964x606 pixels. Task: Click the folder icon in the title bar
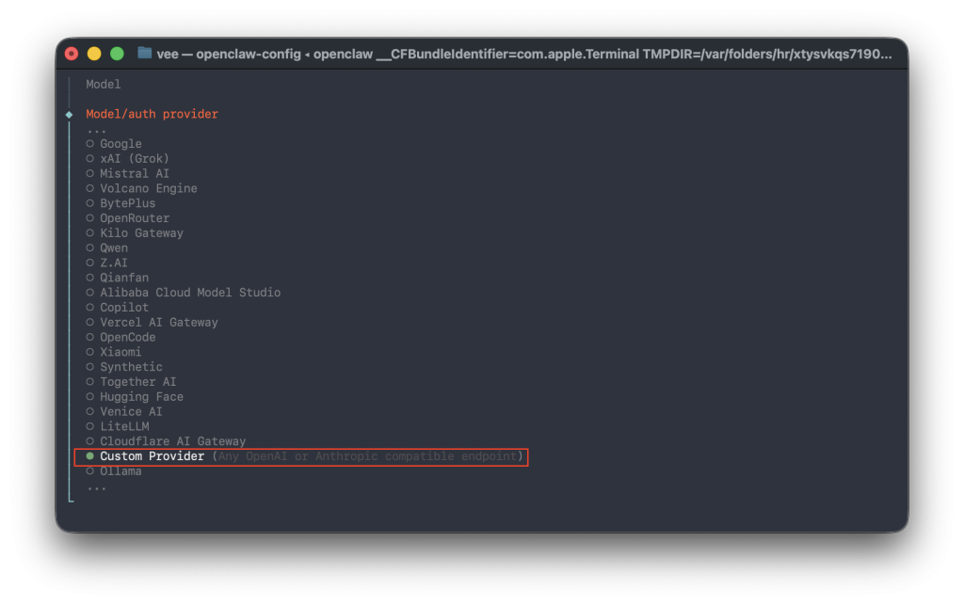pyautogui.click(x=144, y=54)
